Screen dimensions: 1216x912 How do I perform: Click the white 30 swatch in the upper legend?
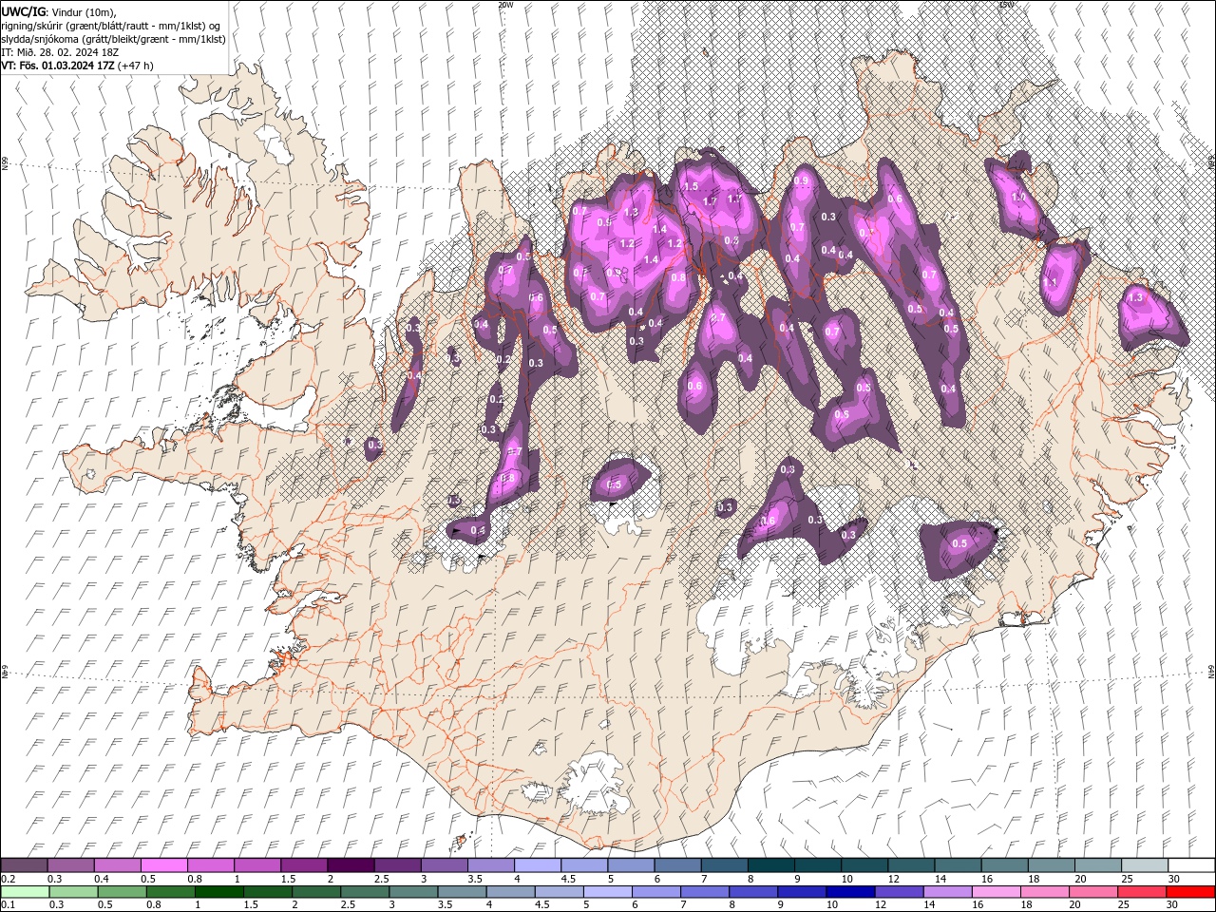point(1190,865)
